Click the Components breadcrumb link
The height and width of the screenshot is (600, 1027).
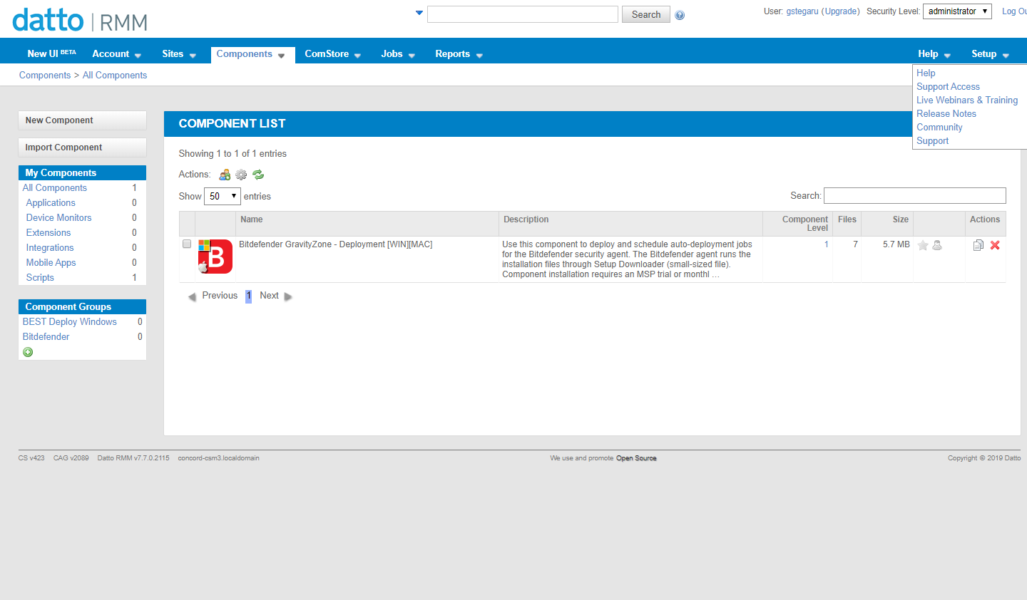(x=45, y=76)
